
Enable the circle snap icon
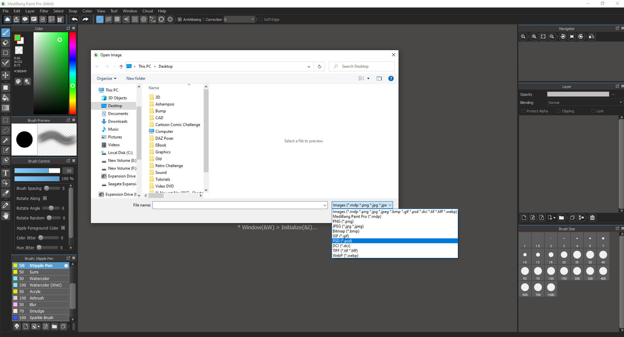144,20
